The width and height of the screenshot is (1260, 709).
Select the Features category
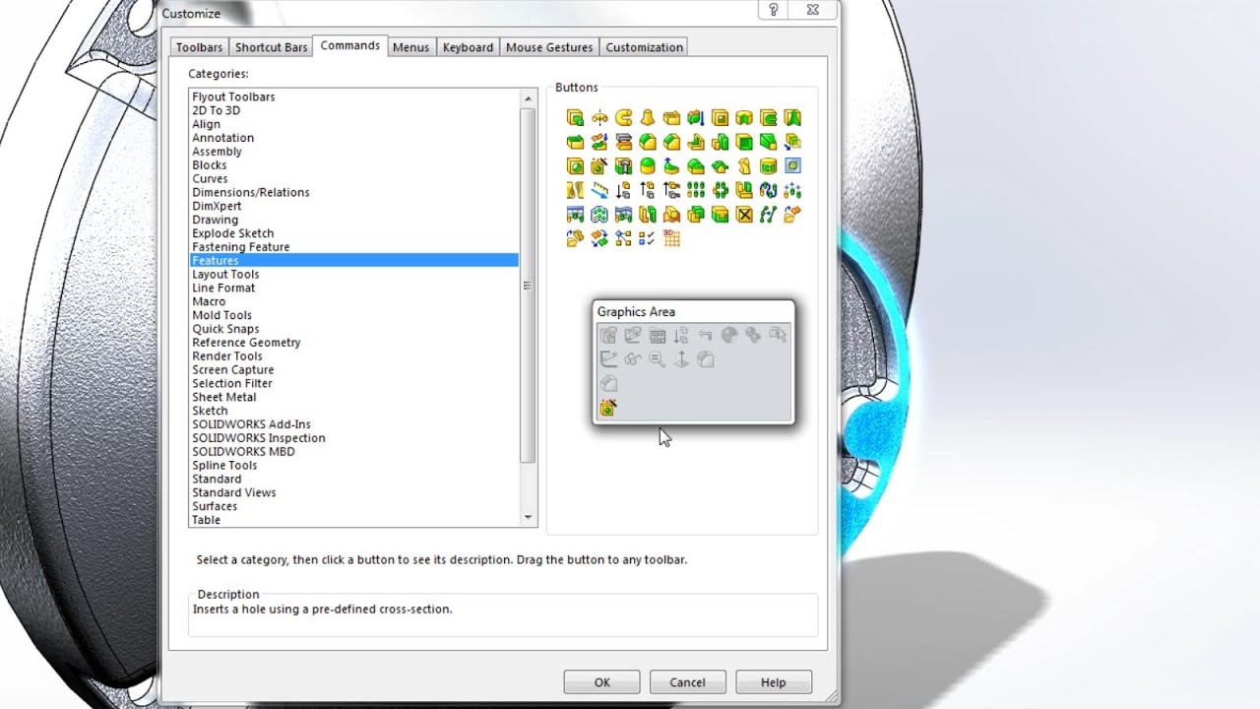click(353, 260)
